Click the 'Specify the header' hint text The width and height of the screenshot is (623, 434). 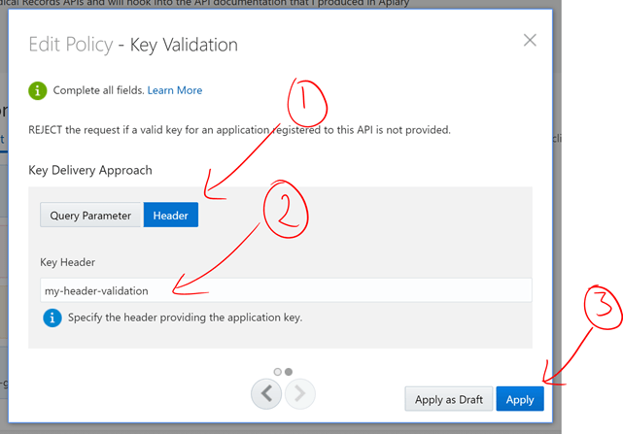[185, 317]
